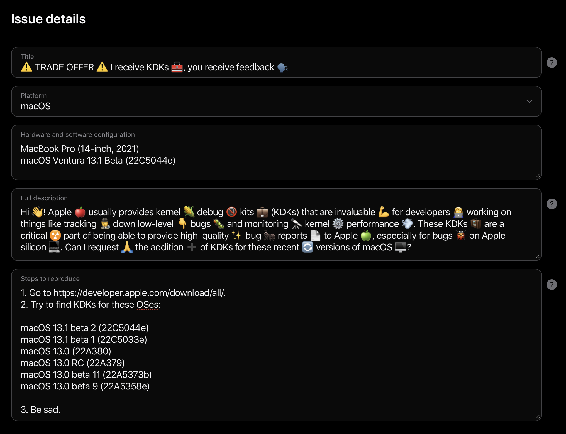Click the Steps to reproduce text area

click(276, 345)
